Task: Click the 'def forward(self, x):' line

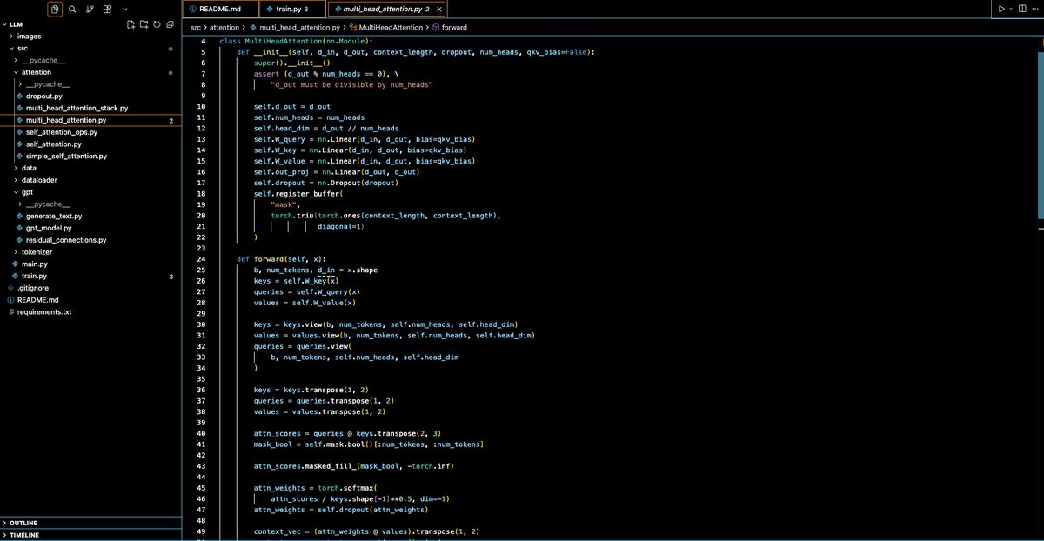Action: (x=282, y=259)
